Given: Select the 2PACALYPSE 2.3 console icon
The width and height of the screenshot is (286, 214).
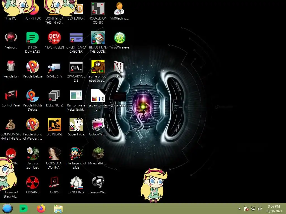Looking at the screenshot, I should [76, 71].
